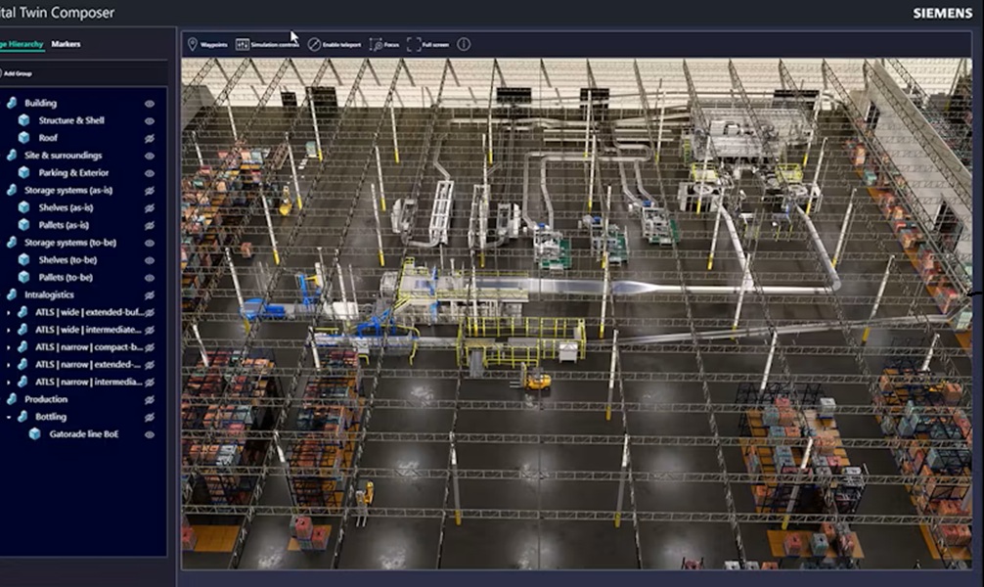This screenshot has height=587, width=984.
Task: Activate the Focus tool
Action: point(384,44)
